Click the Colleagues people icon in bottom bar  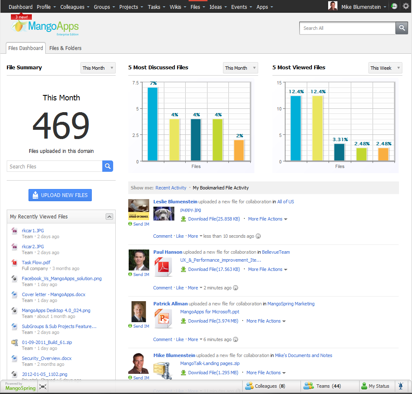click(249, 386)
